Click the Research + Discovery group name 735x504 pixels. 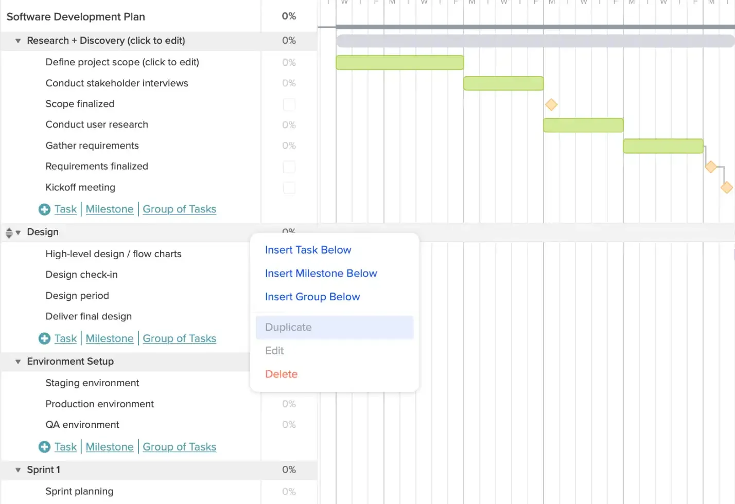tap(106, 41)
